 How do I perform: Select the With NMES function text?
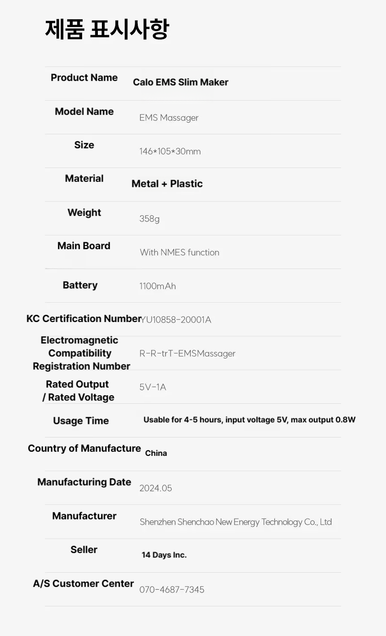pyautogui.click(x=180, y=252)
